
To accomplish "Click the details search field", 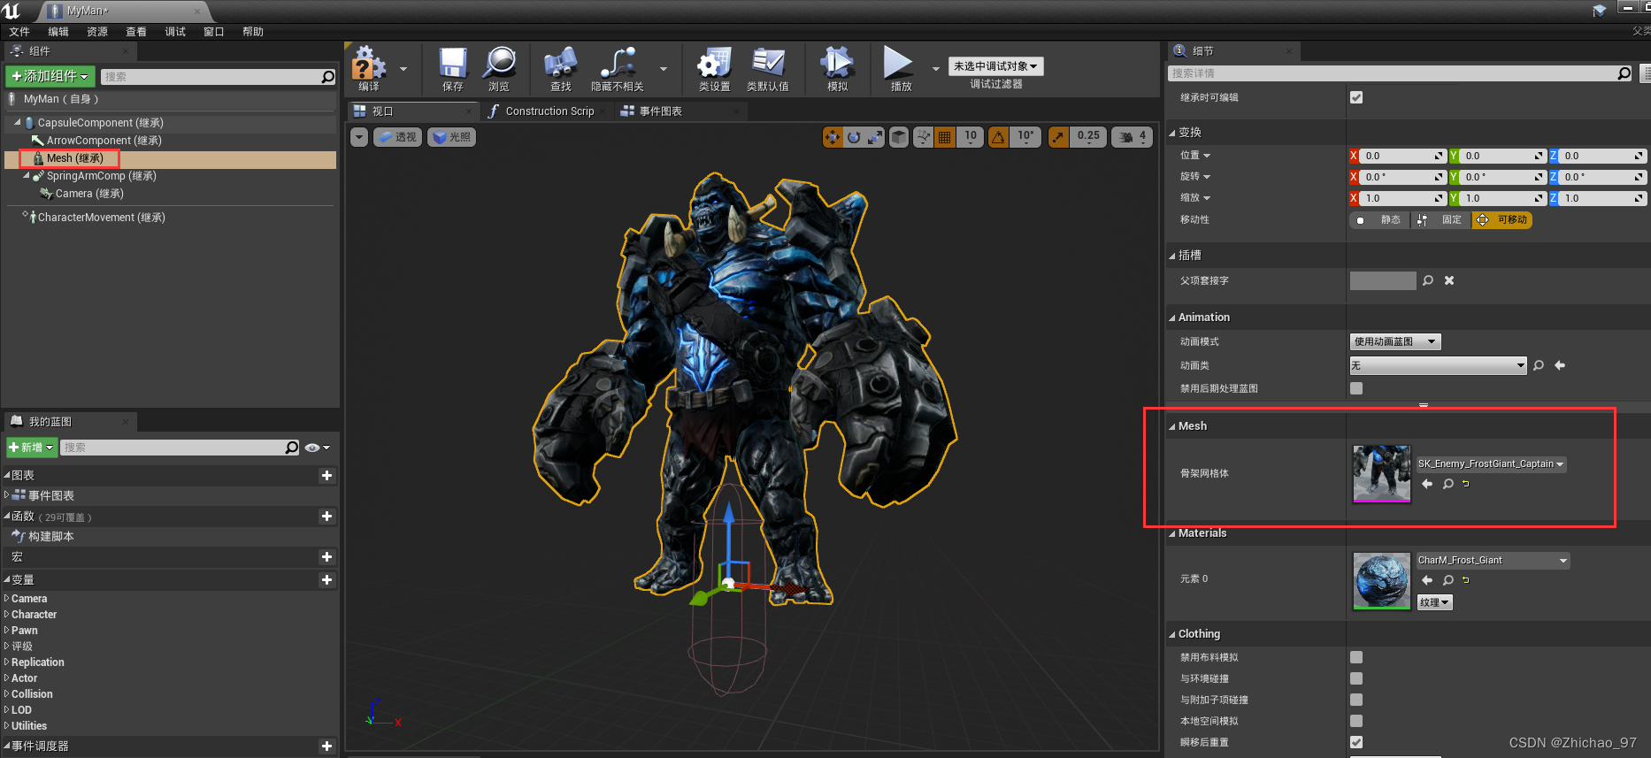I will click(x=1401, y=73).
